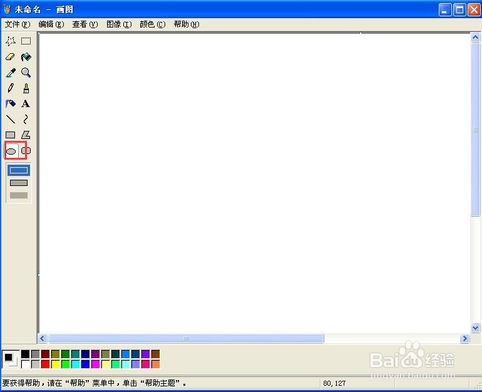Click the vertical scrollbar down arrow

click(475, 328)
